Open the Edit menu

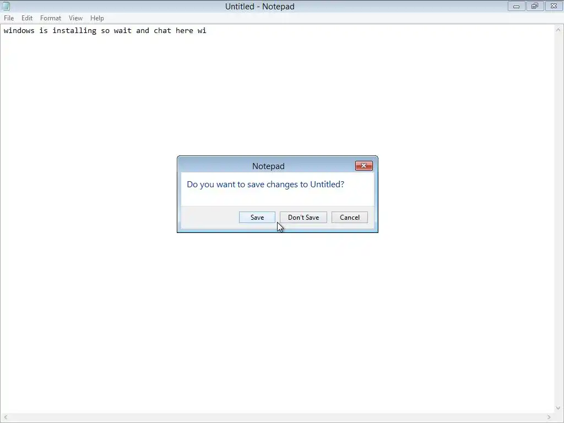27,18
